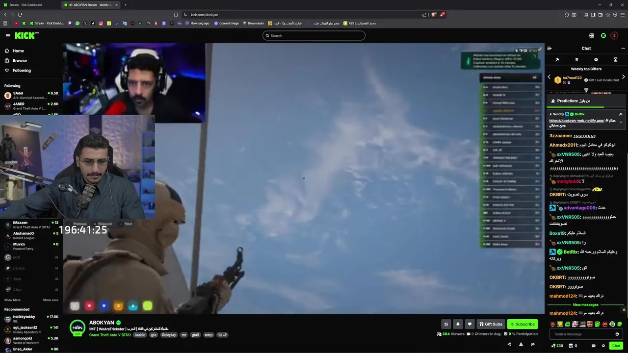Report stream with the warning triangle icon
Screen dimensions: 628x353
pyautogui.click(x=521, y=344)
